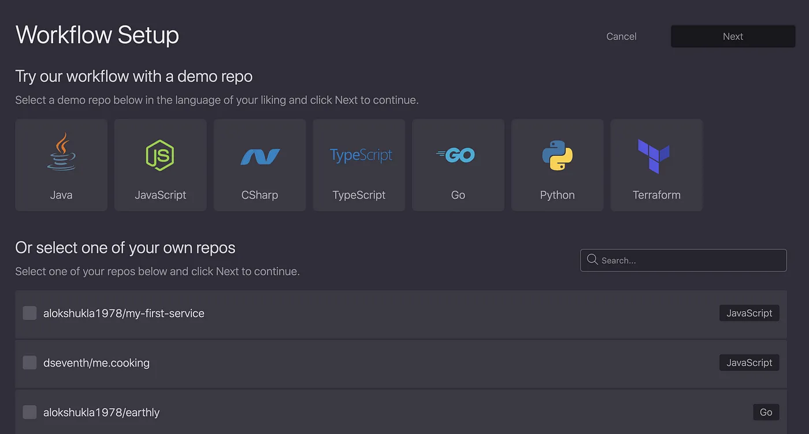This screenshot has width=809, height=434.
Task: Click the Workflow Setup heading
Action: [97, 35]
